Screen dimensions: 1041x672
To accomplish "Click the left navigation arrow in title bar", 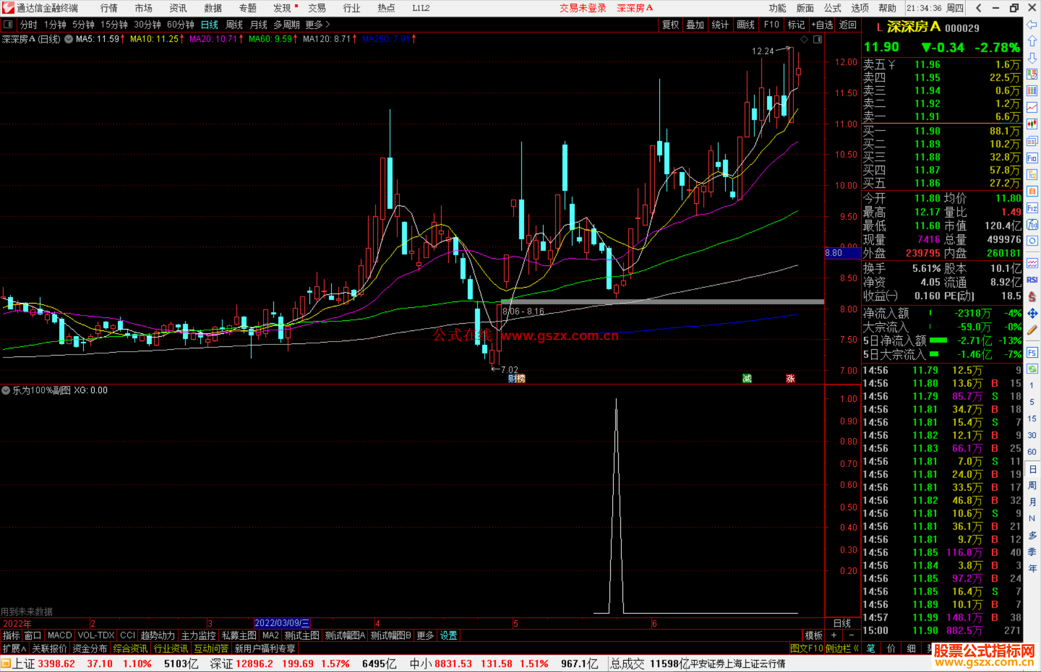I will pyautogui.click(x=978, y=8).
